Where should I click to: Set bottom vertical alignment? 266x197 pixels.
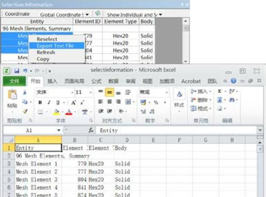click(118, 93)
